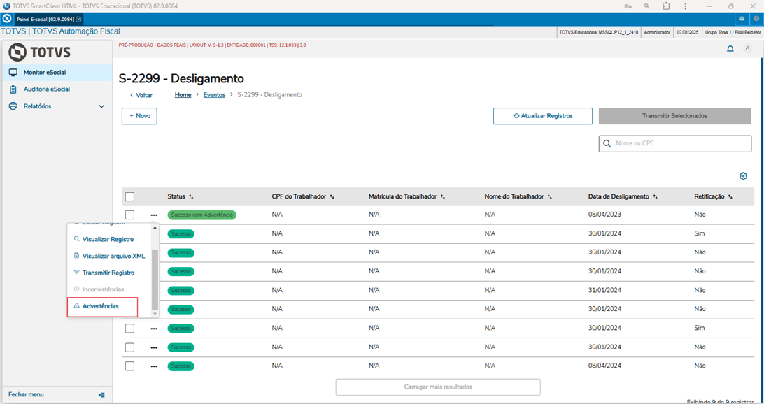
Task: Click the search magnifier icon in Nome ou CPF
Action: (x=607, y=143)
